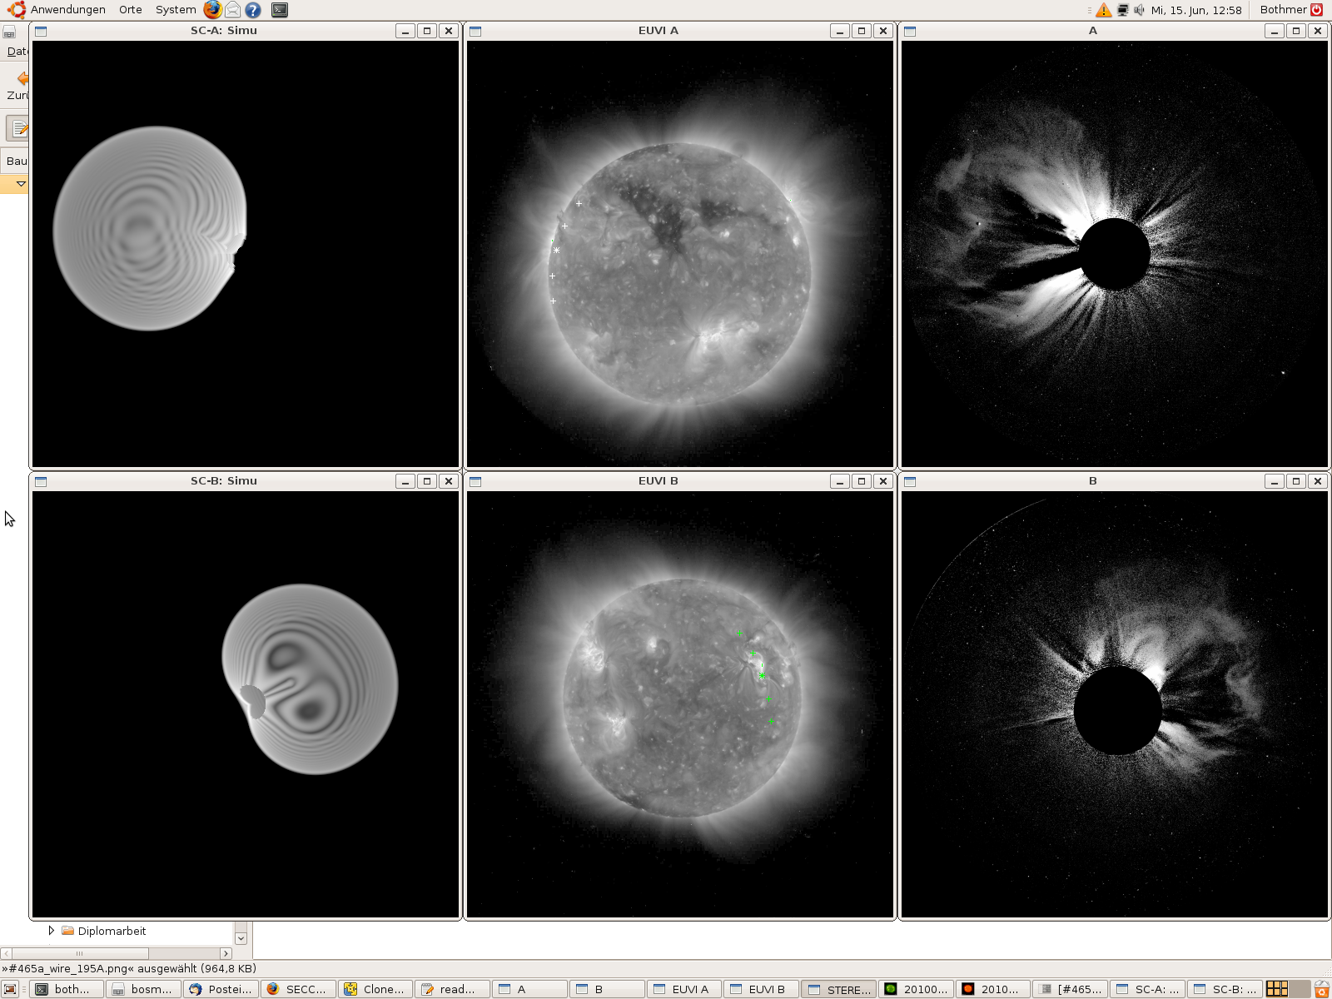
Task: Click the warning triangle tray icon
Action: click(1104, 10)
